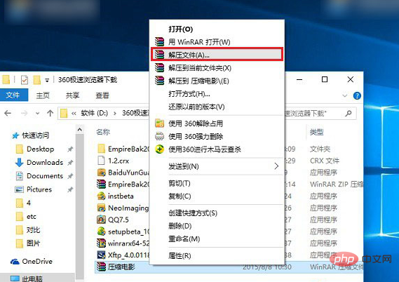Select NeoImaging application icon
Viewport: 399px width, 282px height.
(101, 208)
